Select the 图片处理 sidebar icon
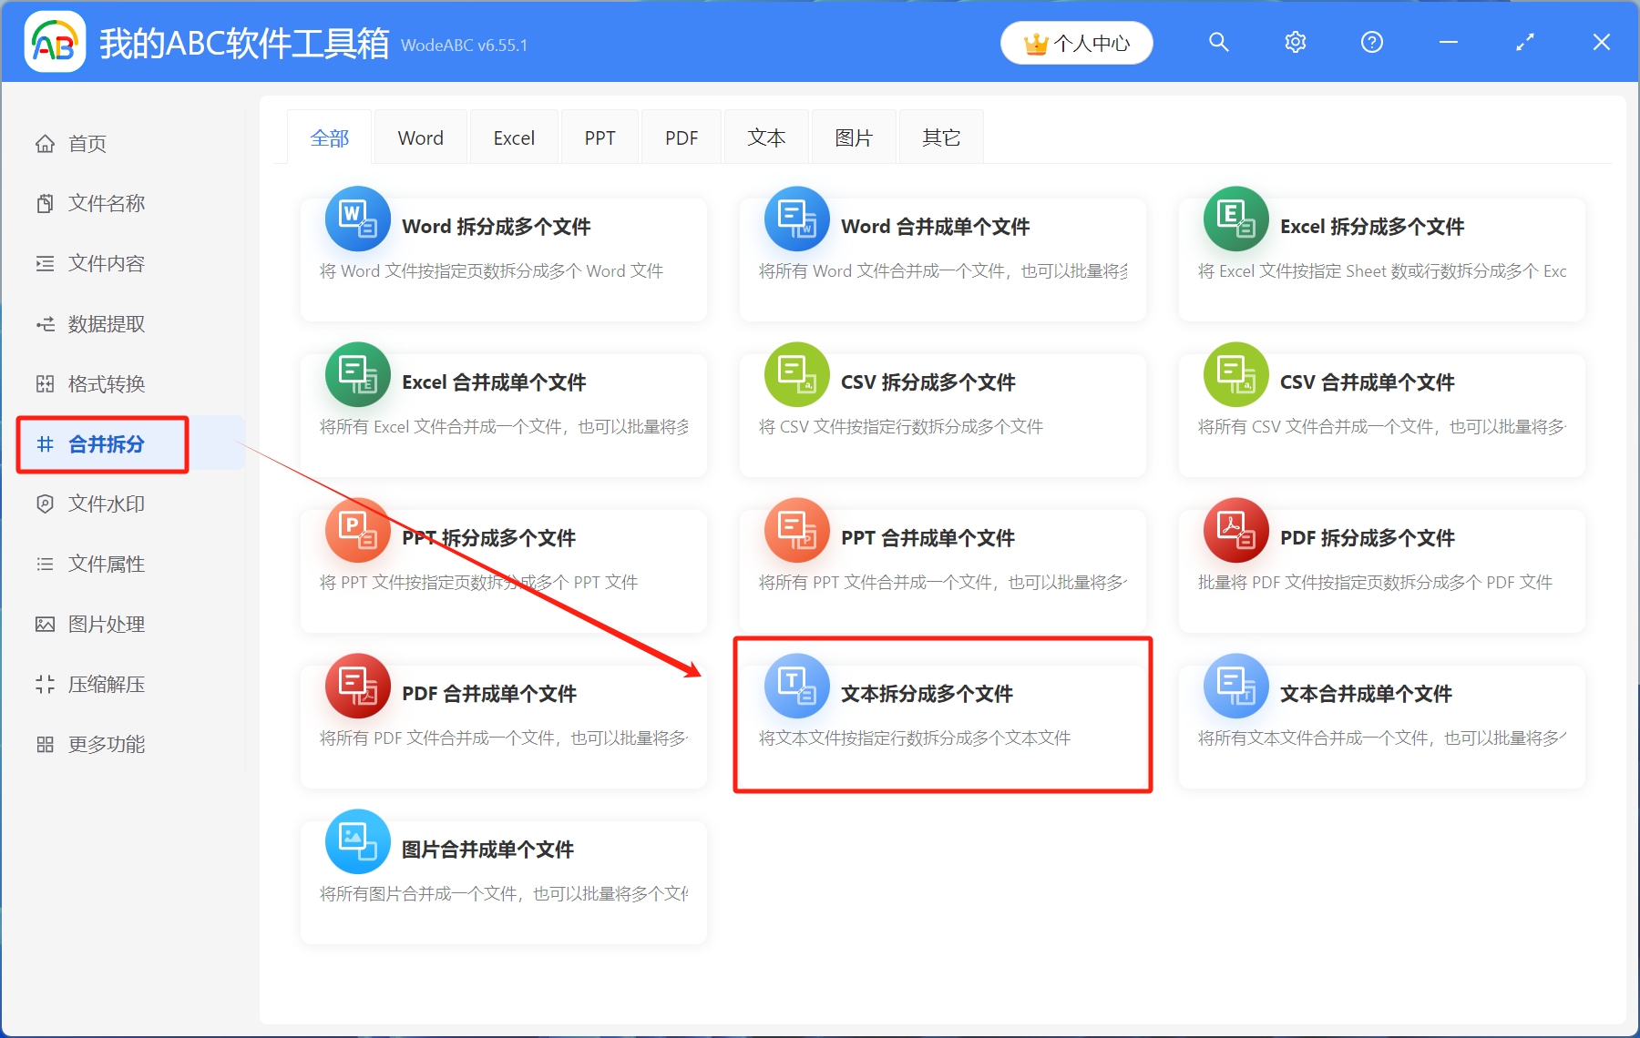1640x1038 pixels. click(45, 624)
